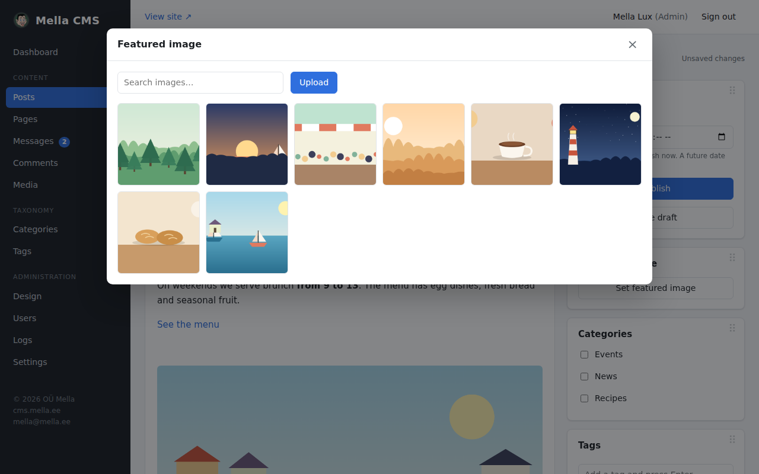The height and width of the screenshot is (474, 759).
Task: Select the night lighthouse thumbnail
Action: point(600,144)
